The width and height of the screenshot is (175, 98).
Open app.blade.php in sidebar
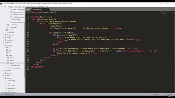(16, 65)
